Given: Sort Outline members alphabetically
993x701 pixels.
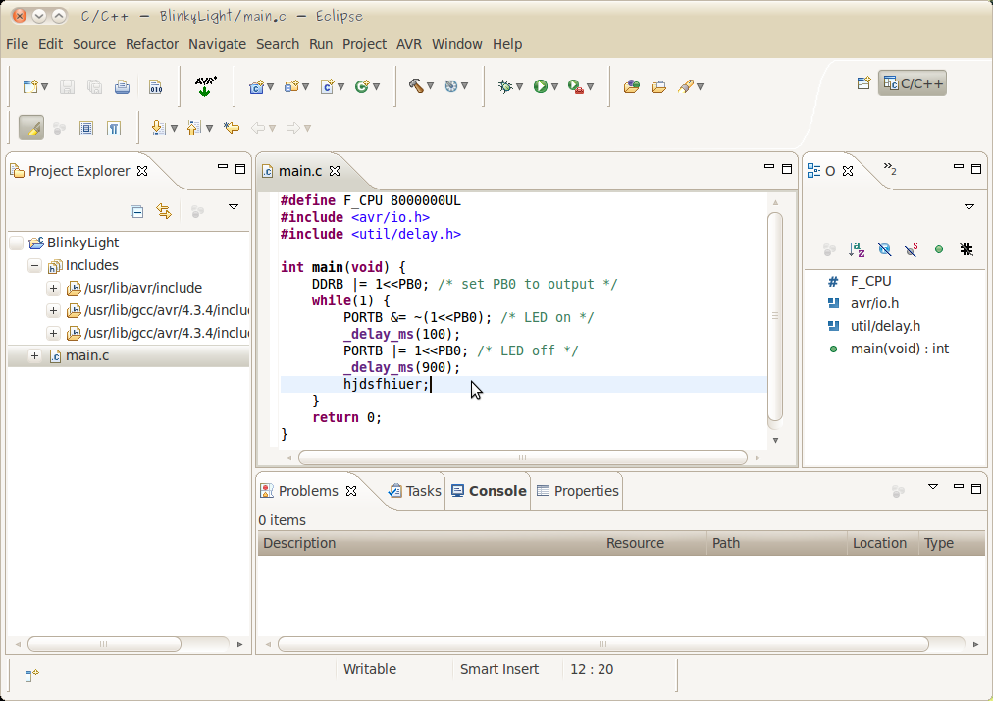Looking at the screenshot, I should pyautogui.click(x=856, y=249).
